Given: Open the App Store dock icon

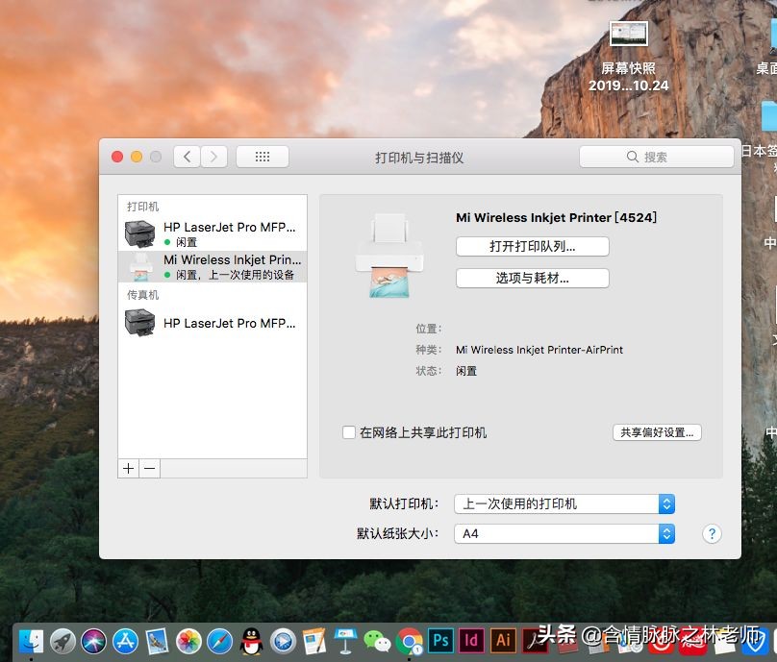Looking at the screenshot, I should pyautogui.click(x=126, y=641).
